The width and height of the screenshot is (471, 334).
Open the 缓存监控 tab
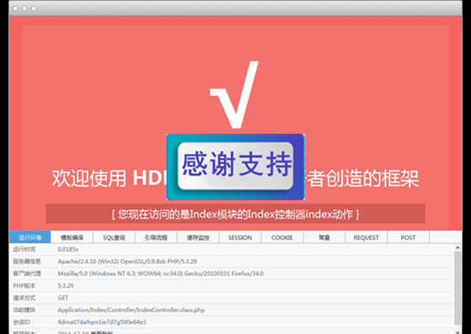(198, 237)
